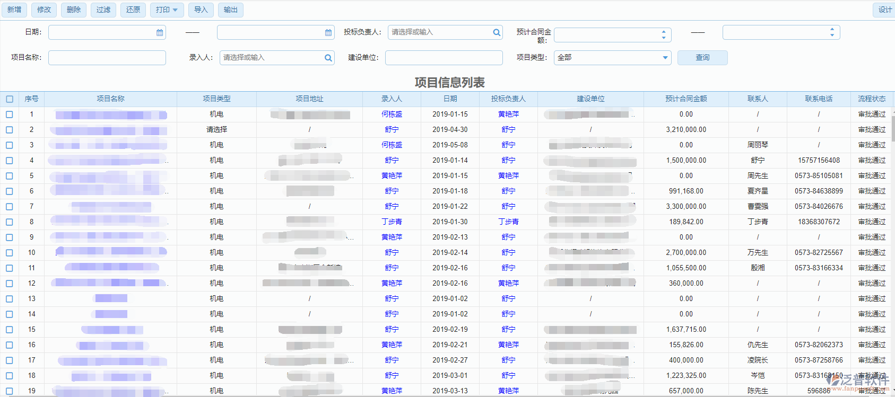
Task: Focus the 项目名称 input field
Action: pos(107,58)
